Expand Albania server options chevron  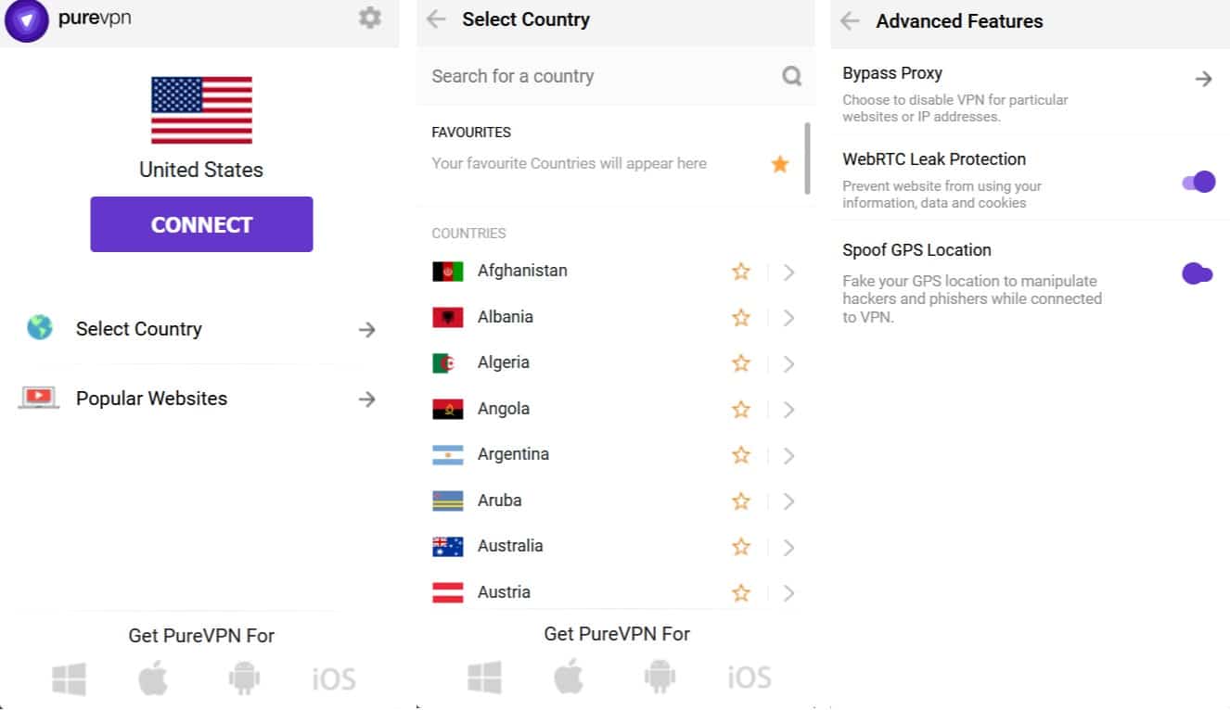[x=788, y=318]
